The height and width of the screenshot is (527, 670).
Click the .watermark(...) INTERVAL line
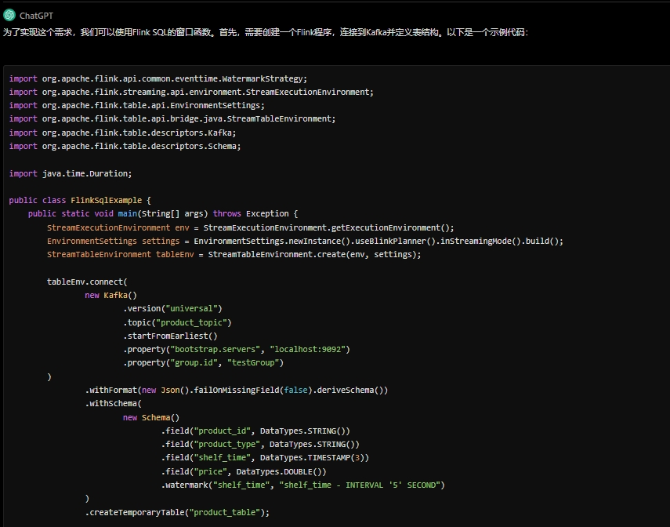point(303,485)
